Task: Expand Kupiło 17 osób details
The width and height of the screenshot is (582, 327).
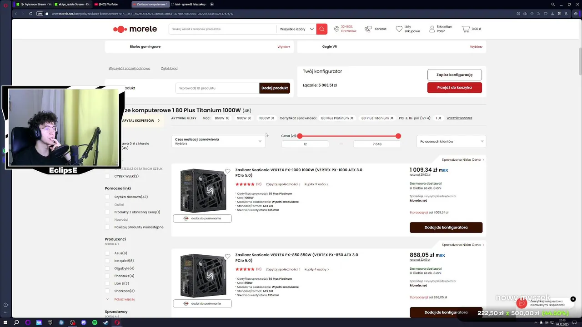Action: coord(316,184)
